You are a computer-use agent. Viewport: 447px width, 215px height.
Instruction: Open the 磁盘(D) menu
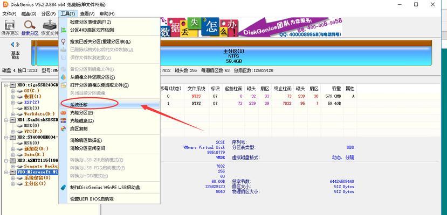[29, 13]
